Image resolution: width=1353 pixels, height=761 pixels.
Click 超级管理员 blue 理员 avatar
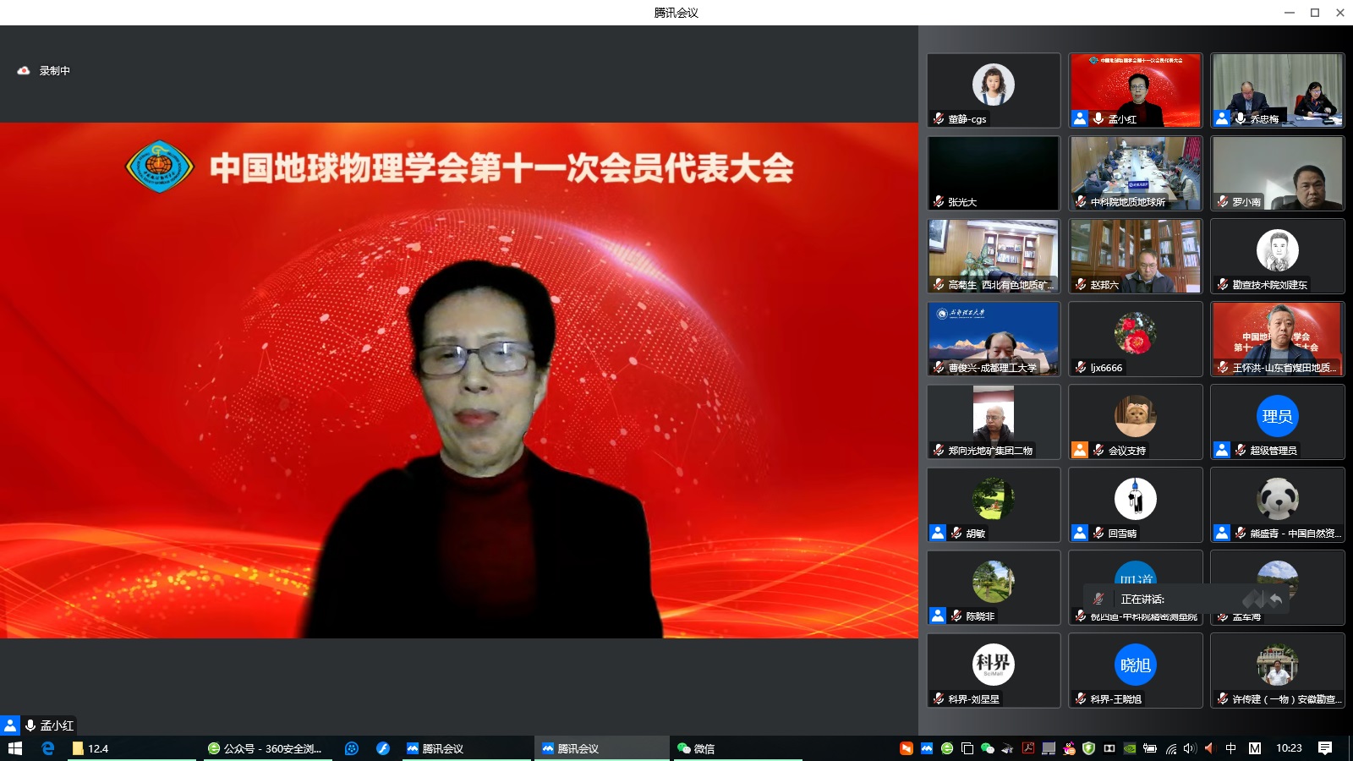1278,415
